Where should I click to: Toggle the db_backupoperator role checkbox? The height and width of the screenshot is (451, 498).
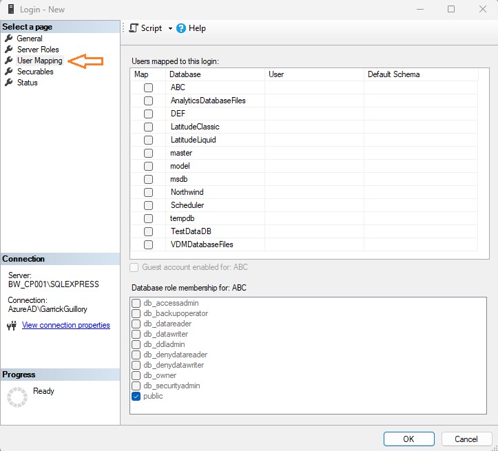coord(136,313)
